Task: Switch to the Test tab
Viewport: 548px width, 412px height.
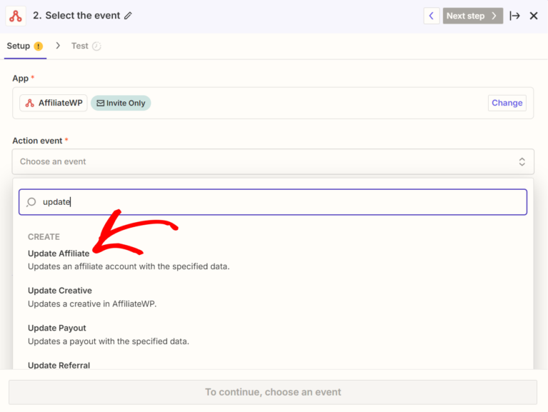Action: (86, 46)
